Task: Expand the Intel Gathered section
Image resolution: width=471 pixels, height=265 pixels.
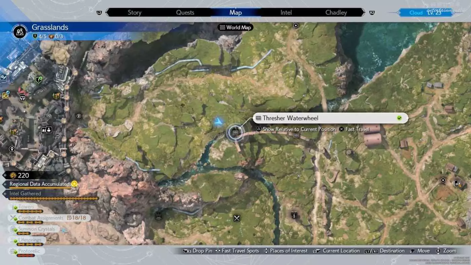Action: [x=25, y=194]
